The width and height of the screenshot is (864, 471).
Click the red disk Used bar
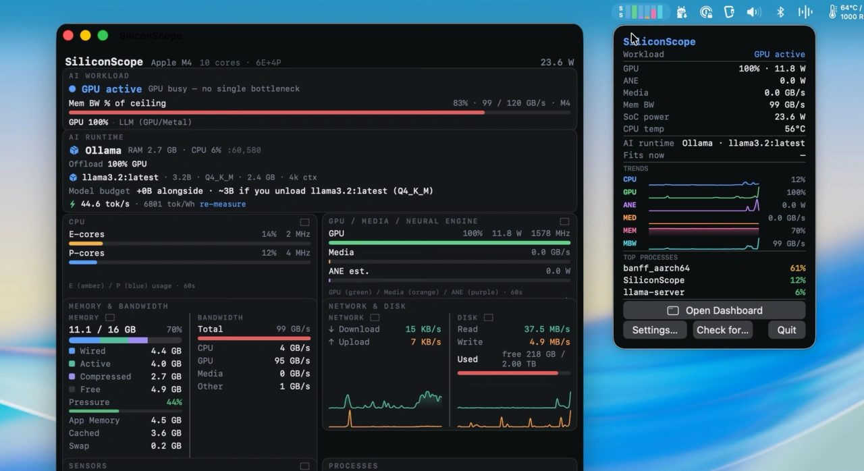coord(514,372)
